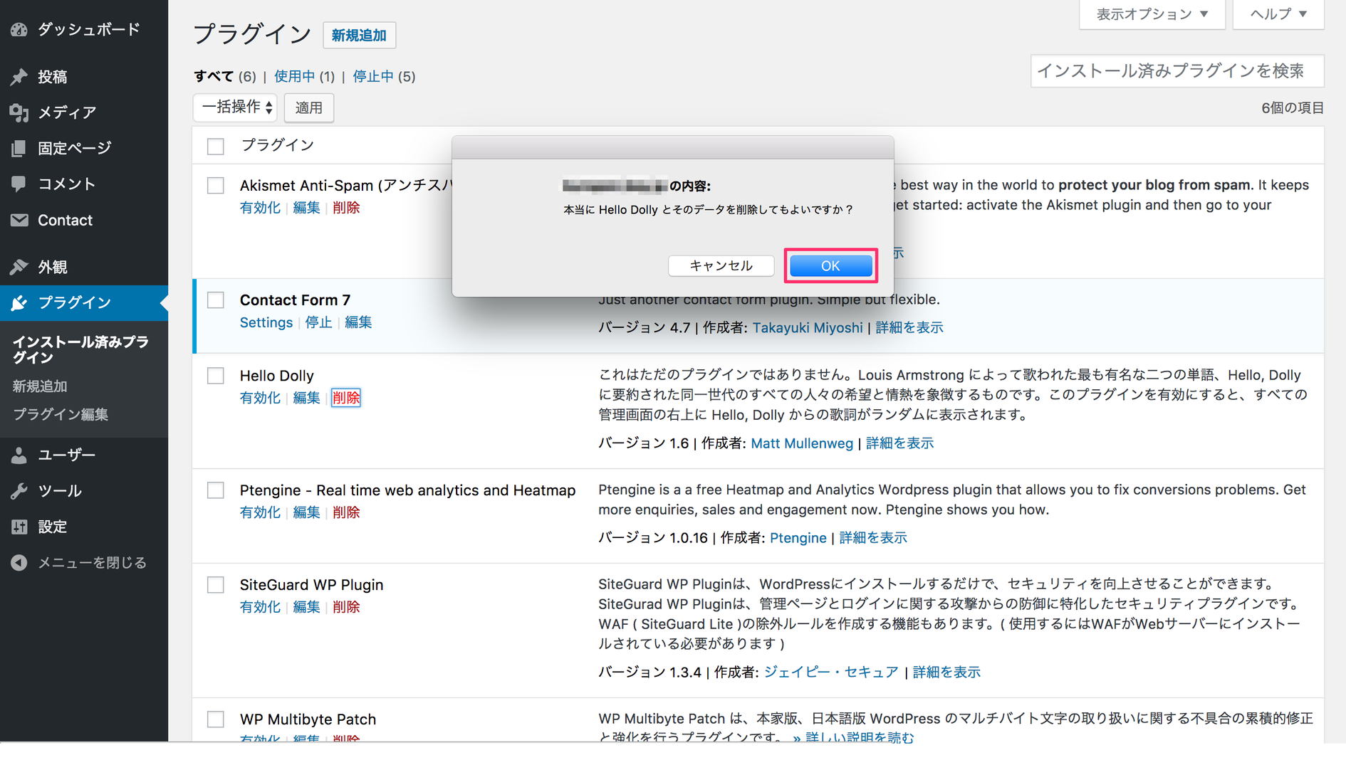Check the Akismet Anti-Spam checkbox
The image size is (1346, 765).
click(216, 186)
